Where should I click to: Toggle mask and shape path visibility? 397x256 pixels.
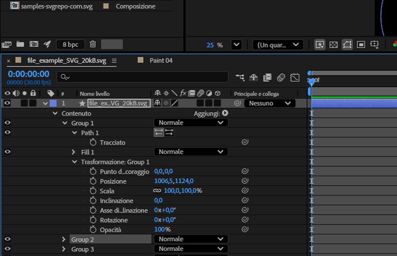point(347,45)
